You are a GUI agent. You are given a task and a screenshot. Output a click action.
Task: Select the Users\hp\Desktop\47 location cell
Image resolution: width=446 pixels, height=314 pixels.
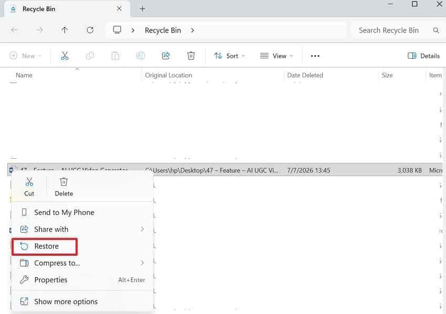point(211,171)
